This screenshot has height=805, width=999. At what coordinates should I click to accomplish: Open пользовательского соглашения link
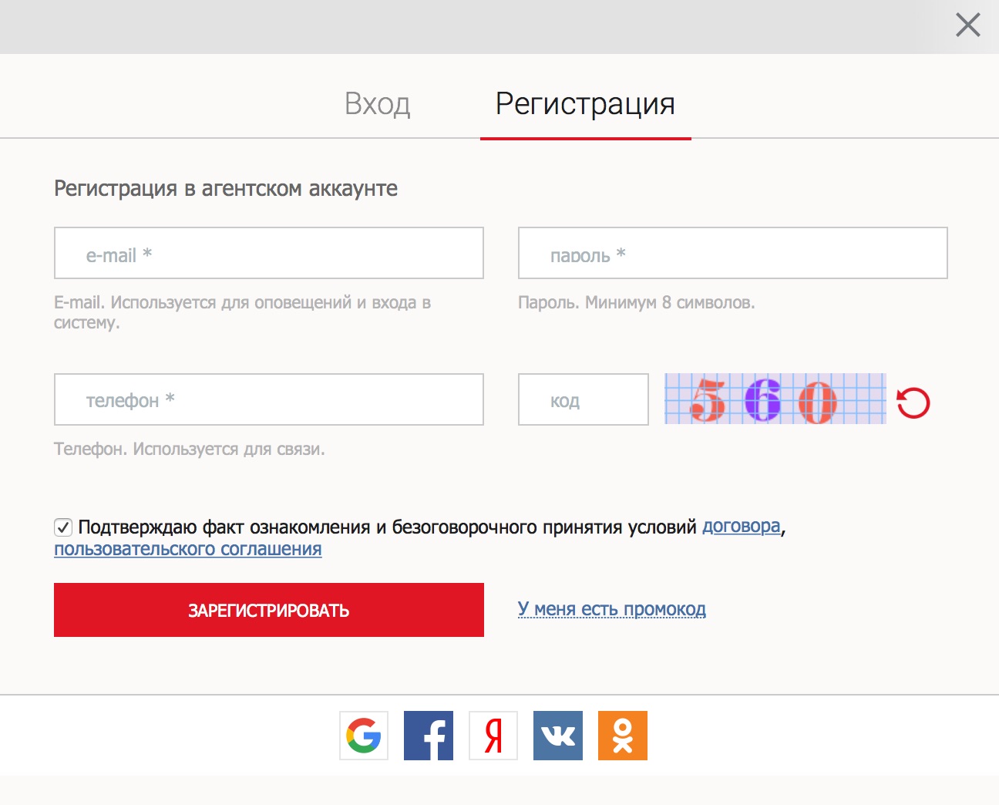(x=188, y=549)
